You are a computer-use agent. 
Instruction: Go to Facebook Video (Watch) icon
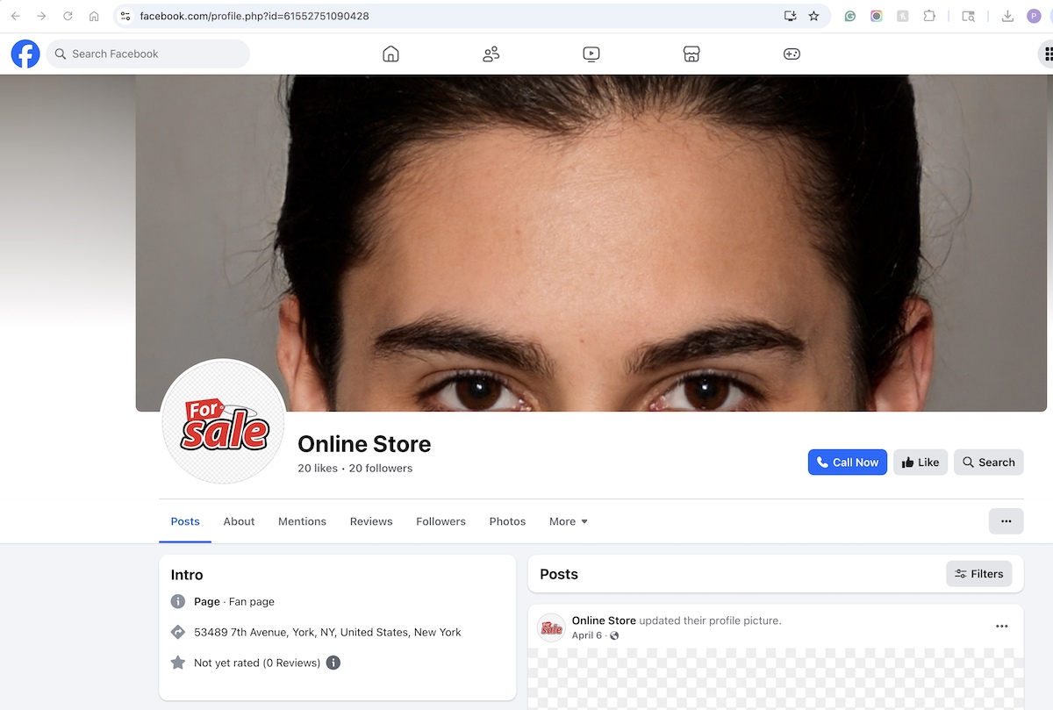(x=591, y=54)
